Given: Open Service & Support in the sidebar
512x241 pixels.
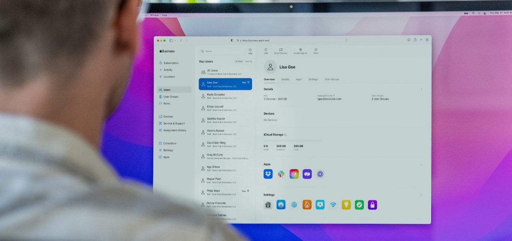Looking at the screenshot, I should (174, 123).
